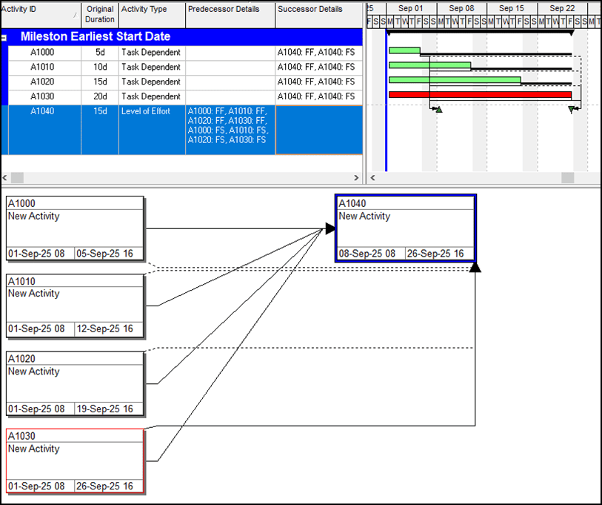Select the A1040 New Activity box in the network
The width and height of the screenshot is (602, 505).
[406, 226]
